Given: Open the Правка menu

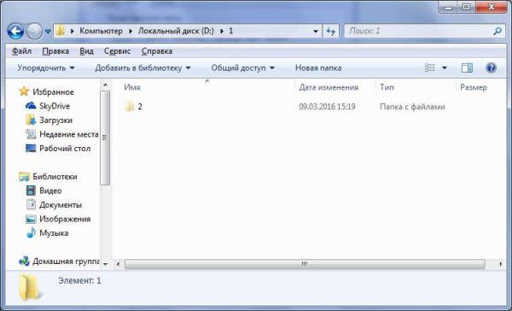Looking at the screenshot, I should [55, 51].
